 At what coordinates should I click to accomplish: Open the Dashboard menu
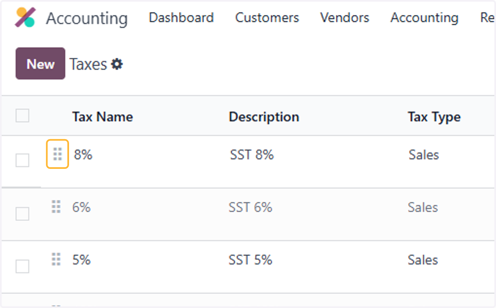tap(181, 18)
